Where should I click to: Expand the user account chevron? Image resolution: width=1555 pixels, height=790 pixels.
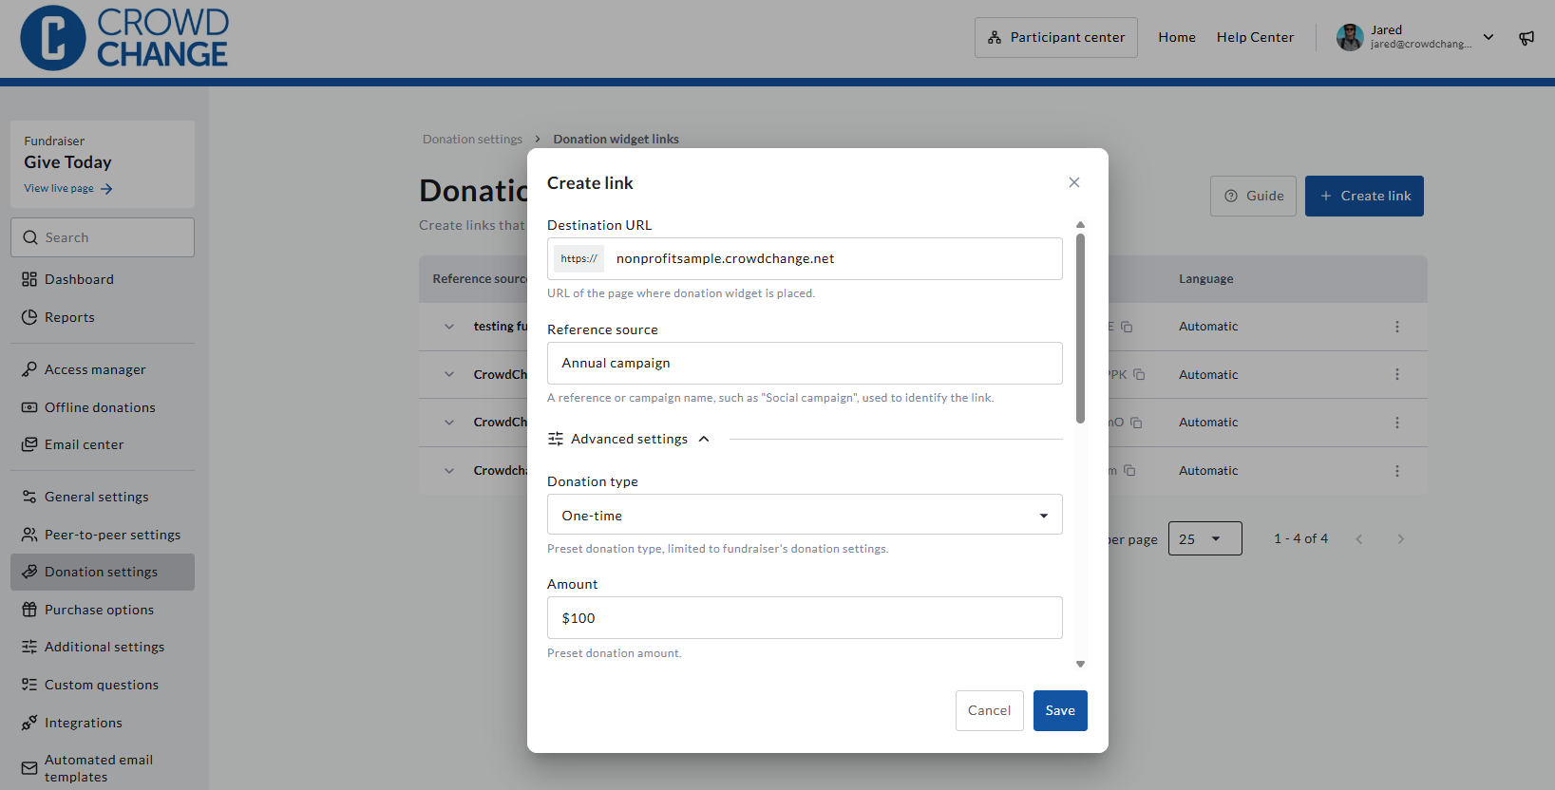pyautogui.click(x=1489, y=37)
